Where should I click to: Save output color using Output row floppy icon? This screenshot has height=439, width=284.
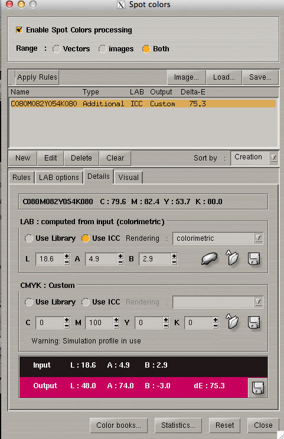[257, 388]
